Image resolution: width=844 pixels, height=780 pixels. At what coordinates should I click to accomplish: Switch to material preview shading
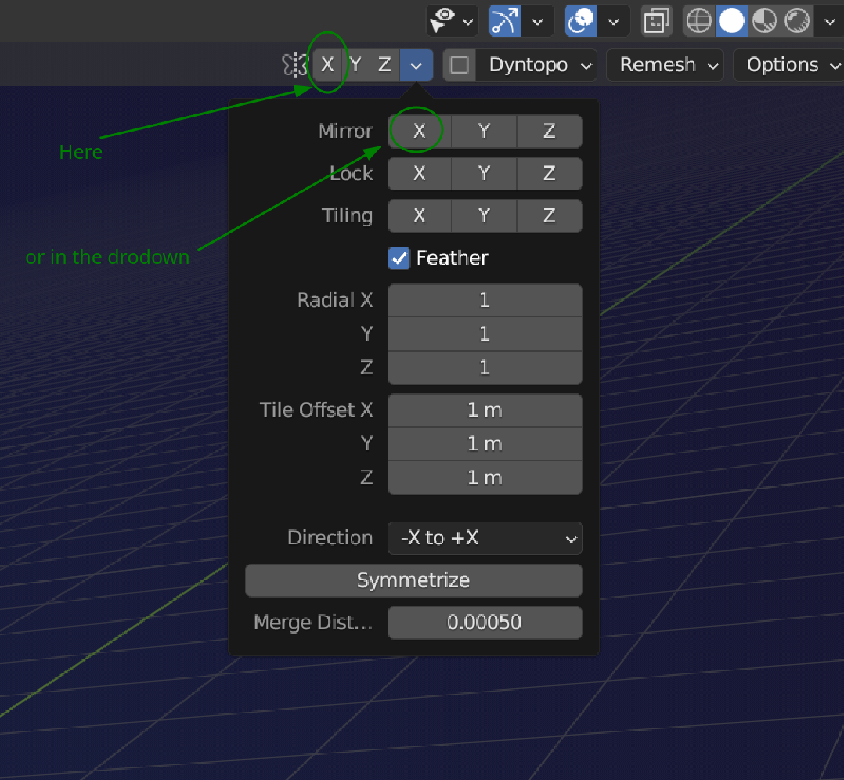763,20
